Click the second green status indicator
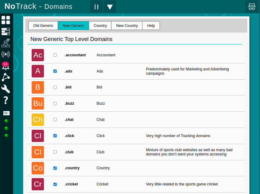The image size is (260, 194). (x=6, y=129)
